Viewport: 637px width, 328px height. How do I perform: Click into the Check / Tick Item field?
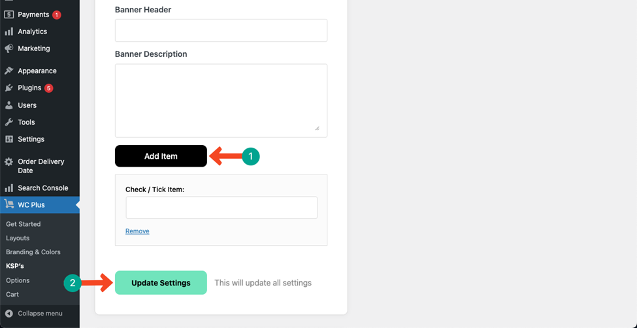[x=221, y=208]
